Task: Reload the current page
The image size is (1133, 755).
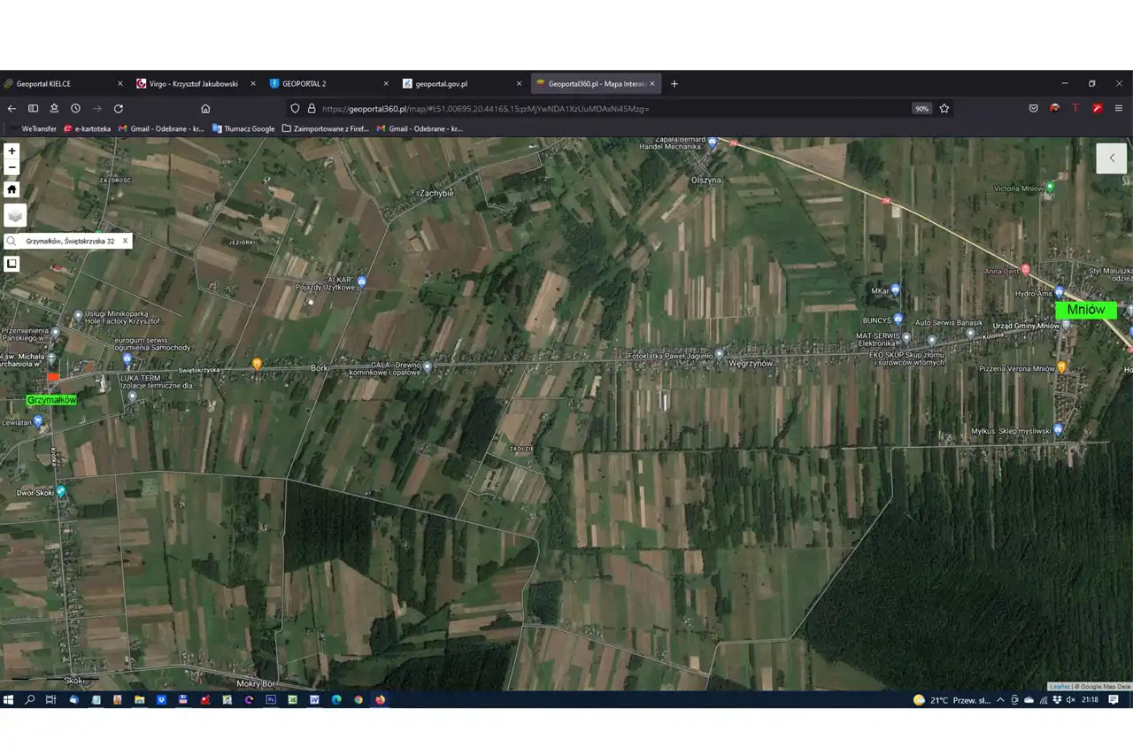Action: coord(119,109)
